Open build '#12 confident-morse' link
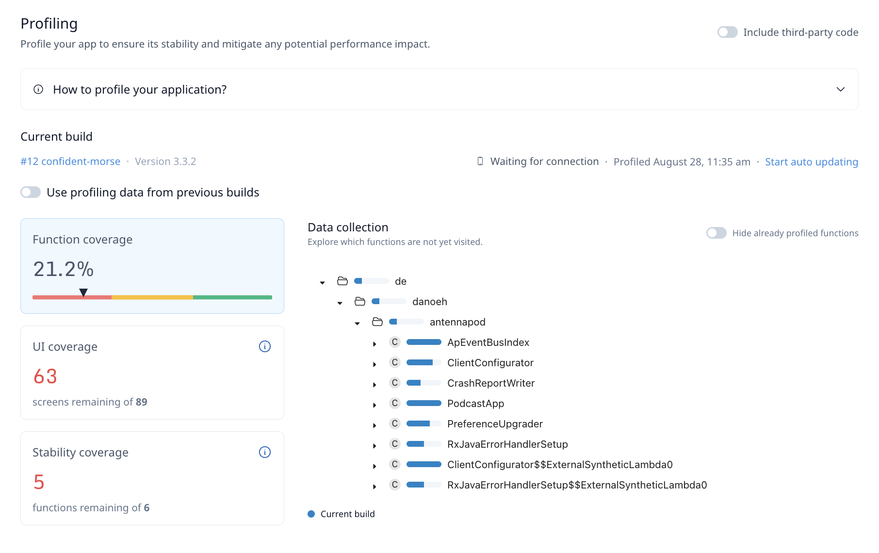 tap(70, 162)
